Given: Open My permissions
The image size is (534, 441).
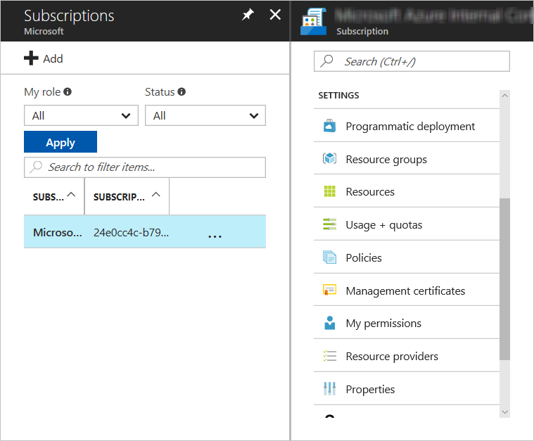Looking at the screenshot, I should click(x=407, y=323).
